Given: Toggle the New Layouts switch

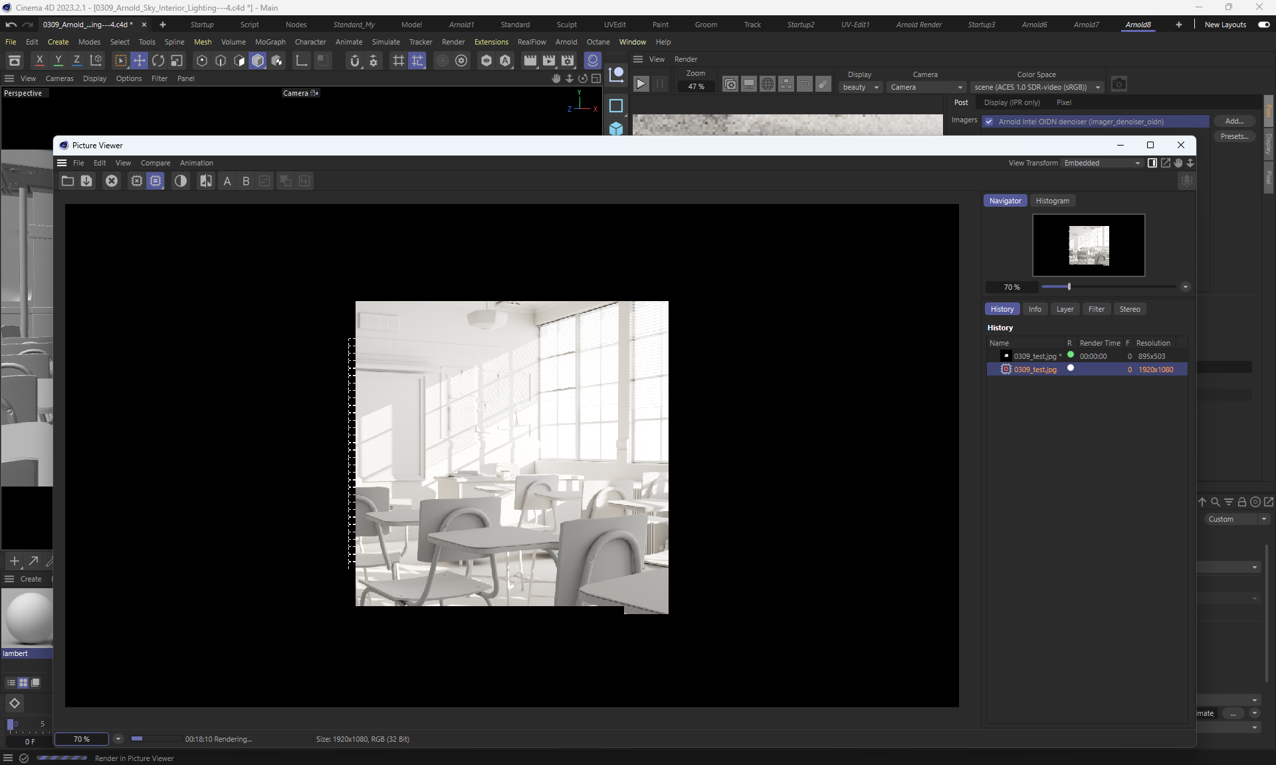Looking at the screenshot, I should point(1263,25).
